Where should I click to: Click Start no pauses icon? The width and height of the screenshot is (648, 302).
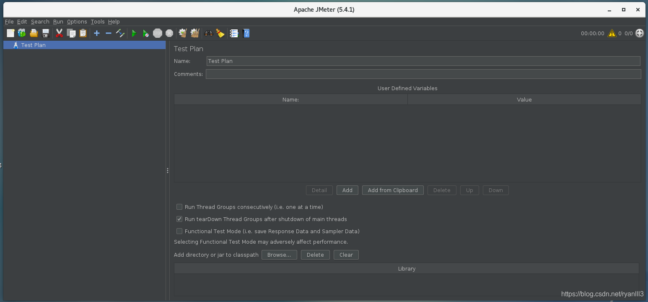pos(145,33)
